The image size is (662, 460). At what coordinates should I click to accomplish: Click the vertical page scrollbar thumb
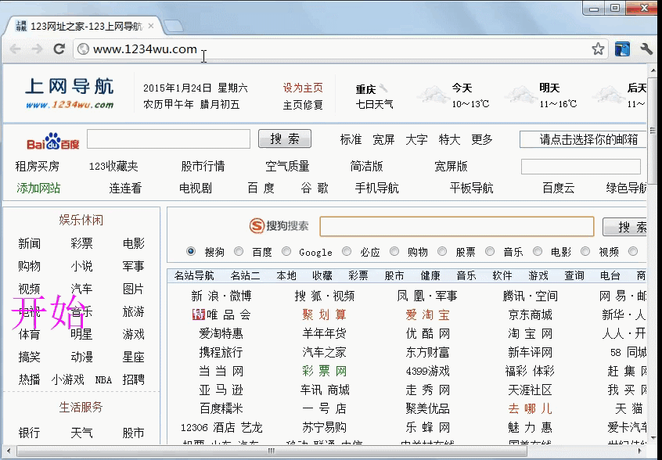[653, 131]
